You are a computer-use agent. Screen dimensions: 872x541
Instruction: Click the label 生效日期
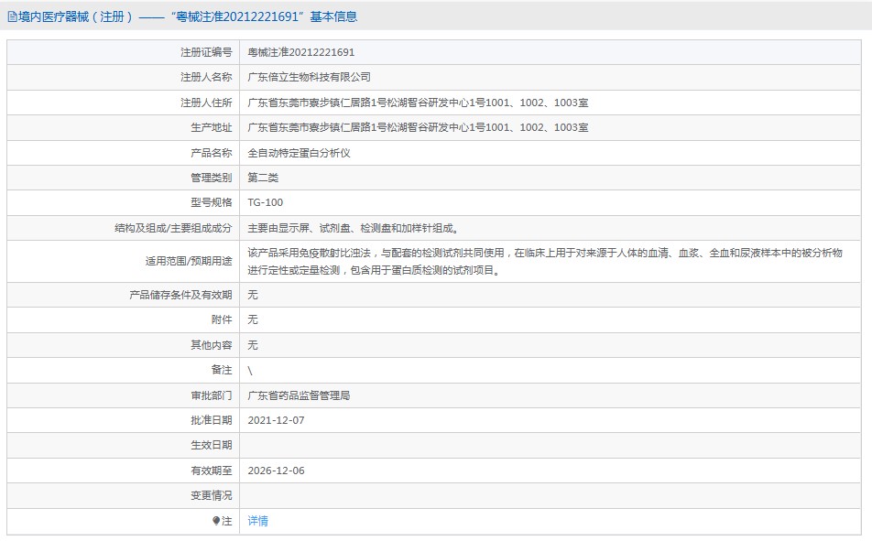[212, 445]
